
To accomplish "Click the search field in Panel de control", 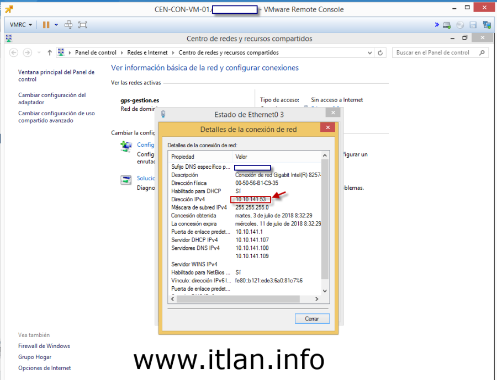I will (x=436, y=53).
